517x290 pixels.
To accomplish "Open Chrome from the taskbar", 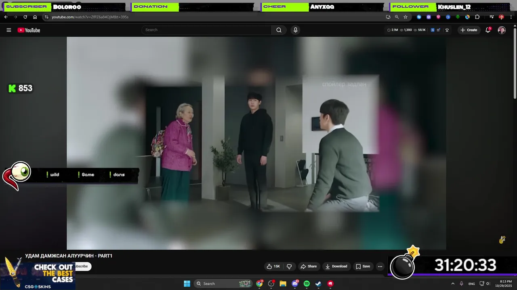I will (x=259, y=284).
